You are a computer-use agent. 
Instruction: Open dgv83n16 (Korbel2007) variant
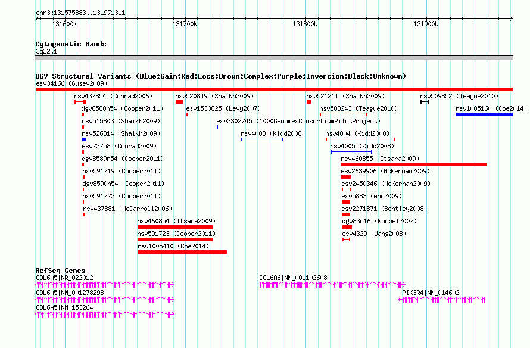click(379, 221)
